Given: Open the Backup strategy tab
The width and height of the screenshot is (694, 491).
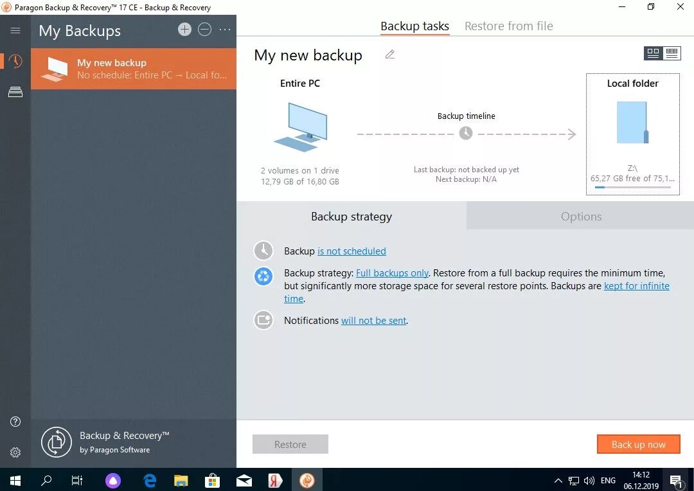Looking at the screenshot, I should click(x=351, y=216).
